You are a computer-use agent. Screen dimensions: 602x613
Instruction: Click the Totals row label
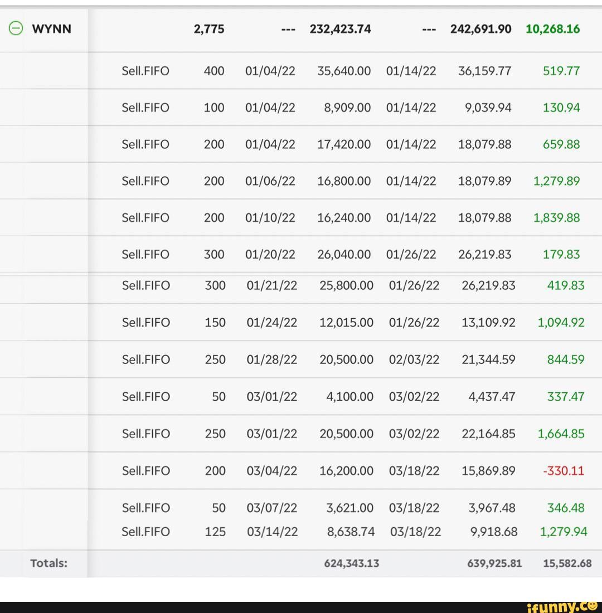[48, 563]
